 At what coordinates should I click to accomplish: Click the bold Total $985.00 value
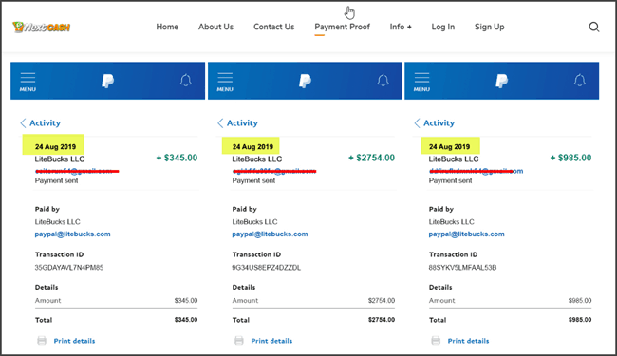(x=580, y=320)
